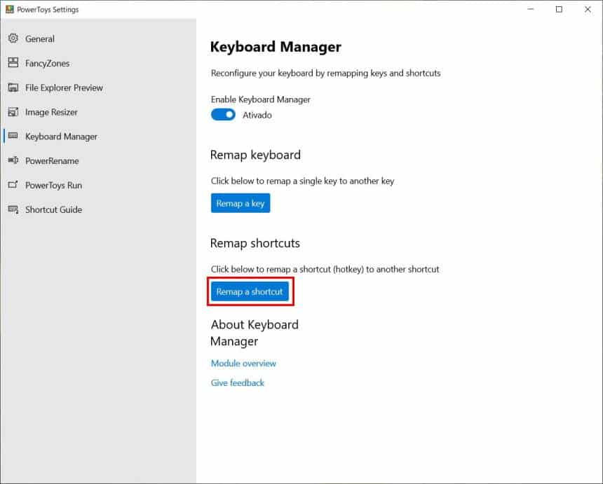This screenshot has height=484, width=603.
Task: Click the PowerToys Run icon
Action: (x=13, y=185)
